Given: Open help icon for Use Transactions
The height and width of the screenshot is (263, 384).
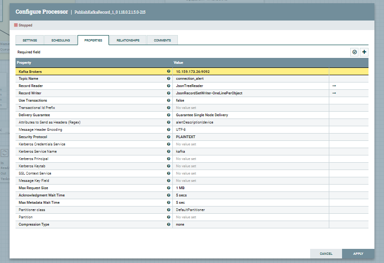Looking at the screenshot, I should tap(168, 100).
